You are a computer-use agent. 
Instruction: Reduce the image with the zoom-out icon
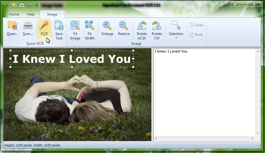coord(124,29)
